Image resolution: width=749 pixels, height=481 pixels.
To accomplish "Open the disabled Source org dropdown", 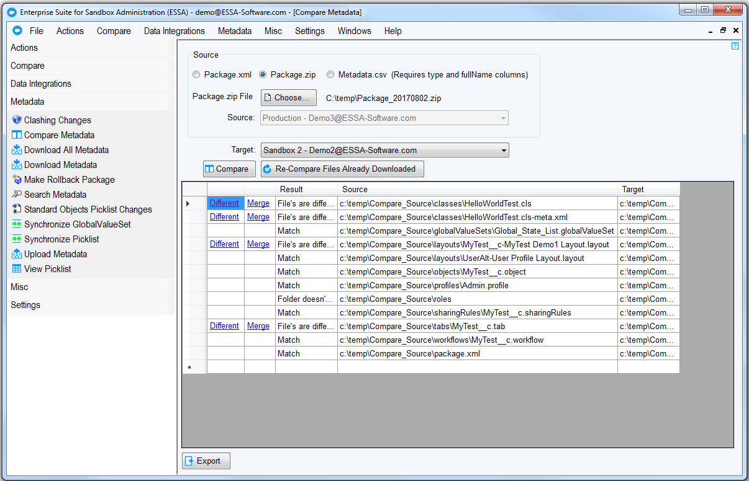I will click(384, 118).
